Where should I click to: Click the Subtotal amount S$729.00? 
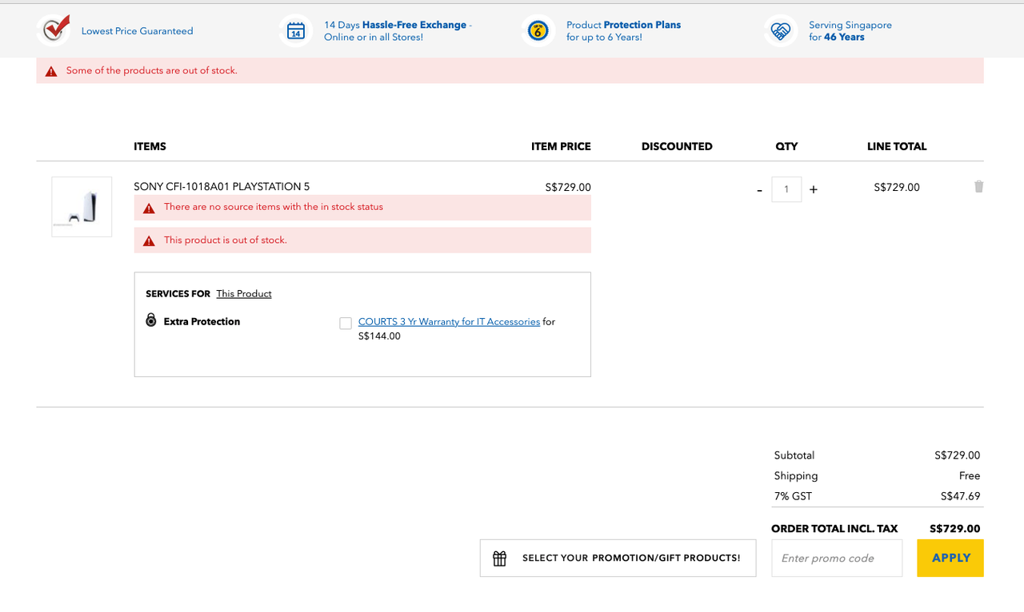pos(957,455)
